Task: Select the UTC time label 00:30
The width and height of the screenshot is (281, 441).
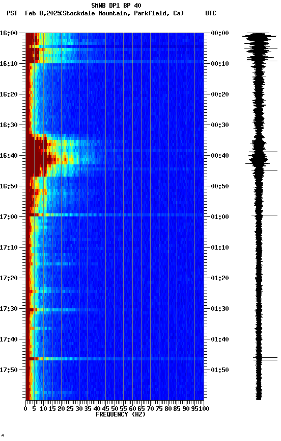Action: (x=220, y=125)
